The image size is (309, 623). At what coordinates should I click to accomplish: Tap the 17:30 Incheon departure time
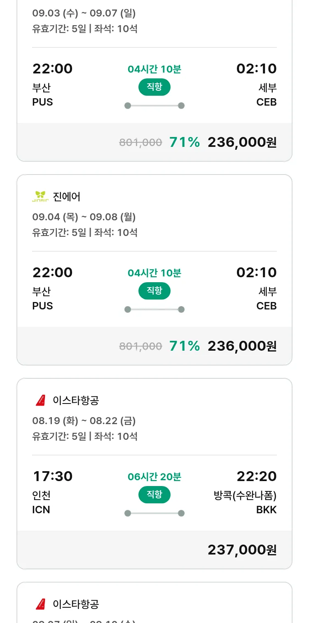53,477
